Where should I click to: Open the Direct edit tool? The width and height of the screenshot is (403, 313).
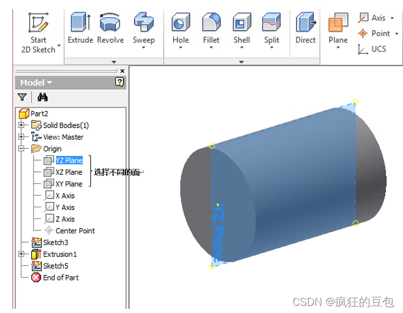click(x=305, y=28)
